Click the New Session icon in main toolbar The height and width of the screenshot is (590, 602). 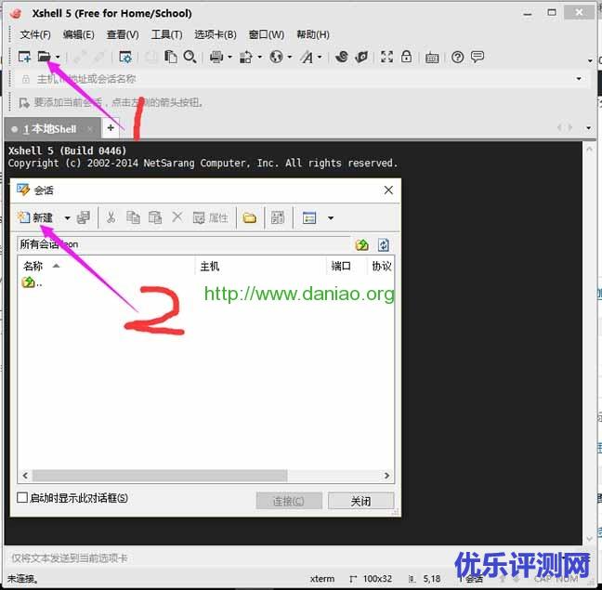click(x=24, y=58)
